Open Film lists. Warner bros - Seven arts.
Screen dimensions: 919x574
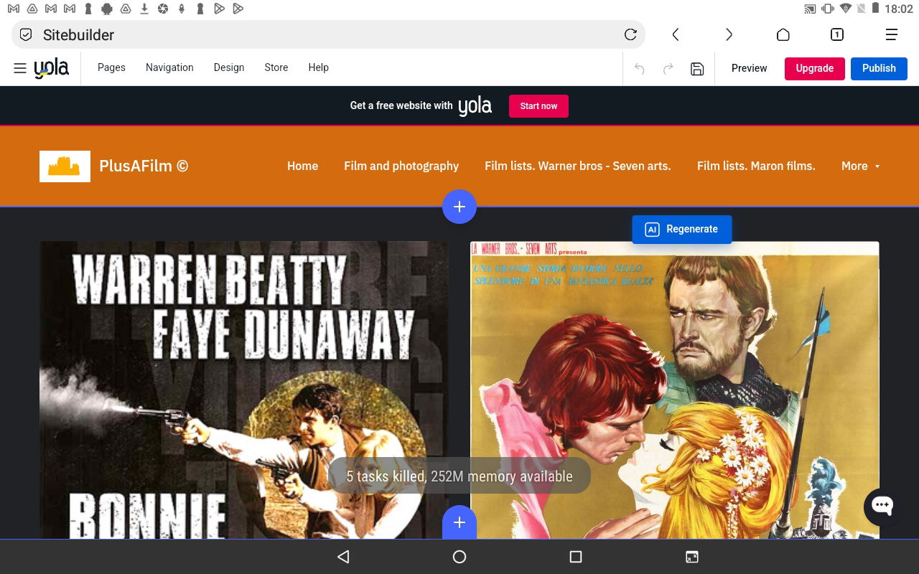[x=578, y=166]
